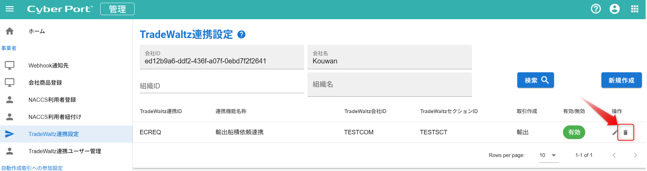Click the pencil edit icon for ECREQ
The width and height of the screenshot is (647, 171).
[615, 133]
